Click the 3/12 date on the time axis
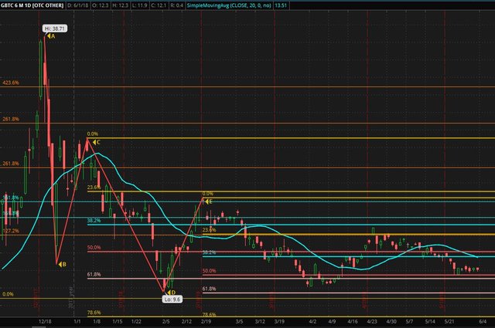This screenshot has width=495, height=328. click(260, 322)
